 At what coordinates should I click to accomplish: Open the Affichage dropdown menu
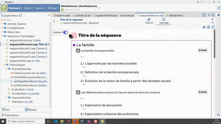click(53, 8)
